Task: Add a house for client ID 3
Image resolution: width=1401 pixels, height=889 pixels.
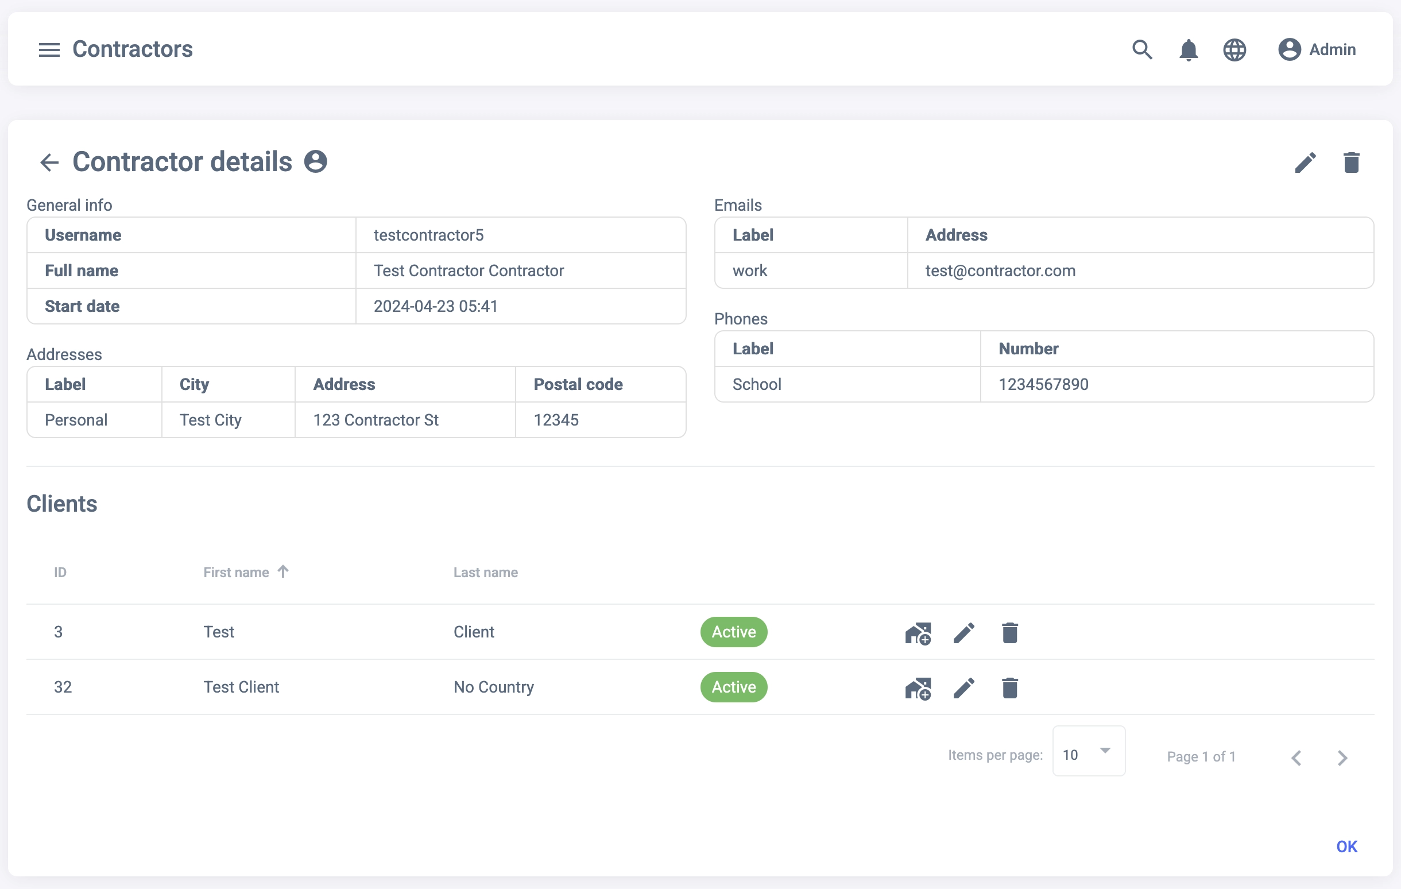Action: click(918, 633)
